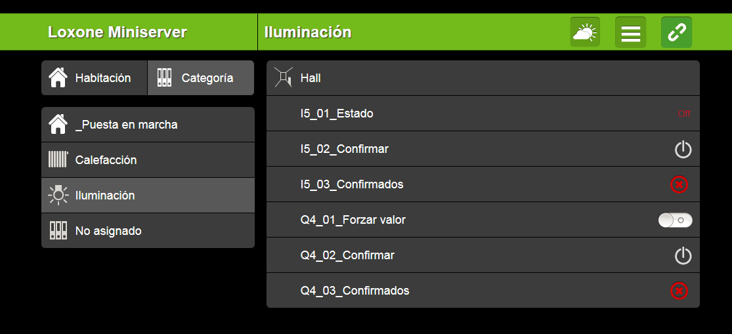The height and width of the screenshot is (334, 732).
Task: Toggle the Q4_01_Forzar valor switch
Action: point(675,220)
